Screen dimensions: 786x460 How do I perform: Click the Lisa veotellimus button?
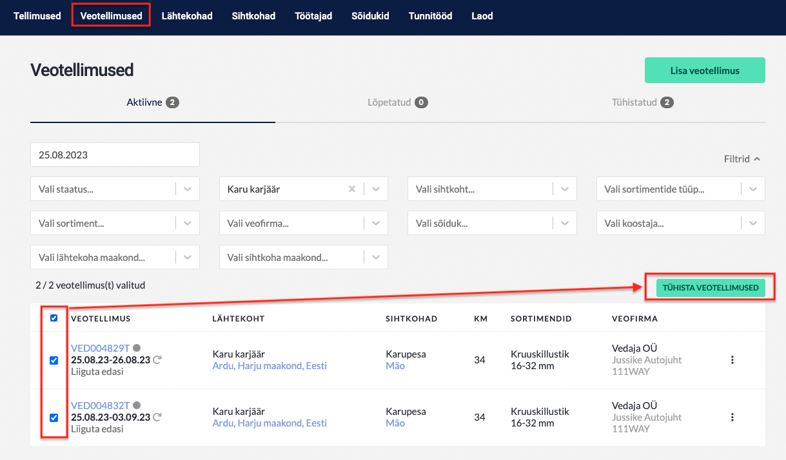tap(705, 70)
